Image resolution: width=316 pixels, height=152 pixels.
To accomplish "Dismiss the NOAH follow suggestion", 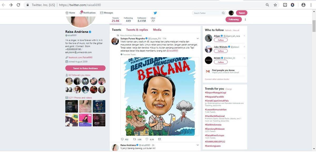I will coord(244,58).
